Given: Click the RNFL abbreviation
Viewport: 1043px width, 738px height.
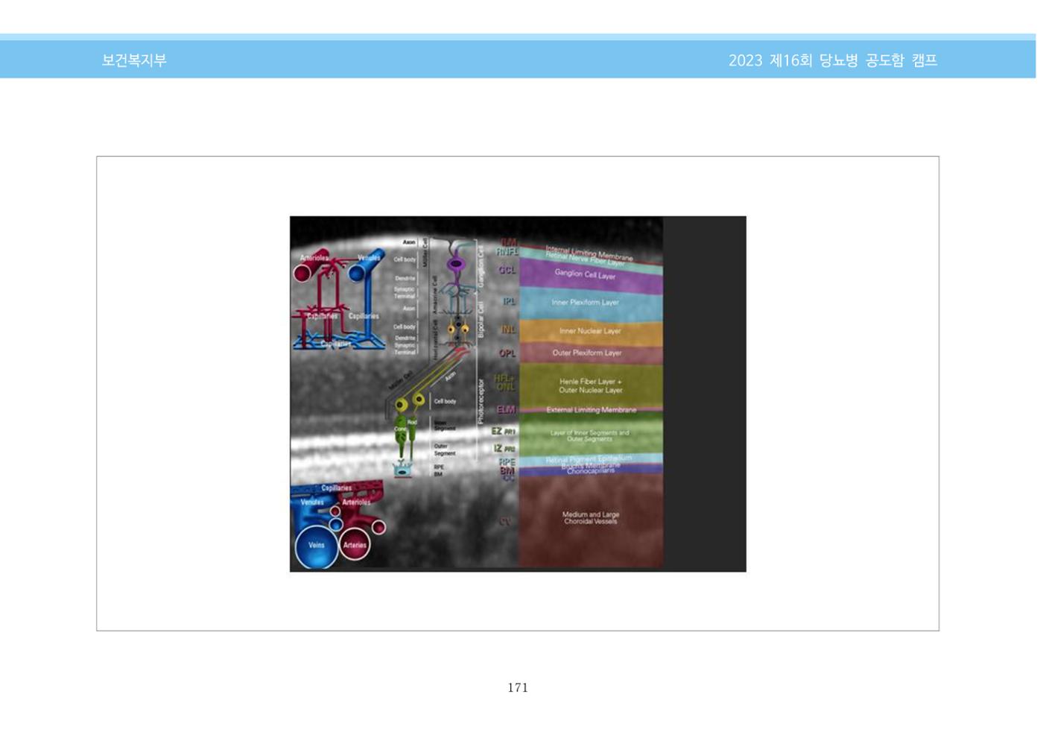Looking at the screenshot, I should [x=507, y=252].
